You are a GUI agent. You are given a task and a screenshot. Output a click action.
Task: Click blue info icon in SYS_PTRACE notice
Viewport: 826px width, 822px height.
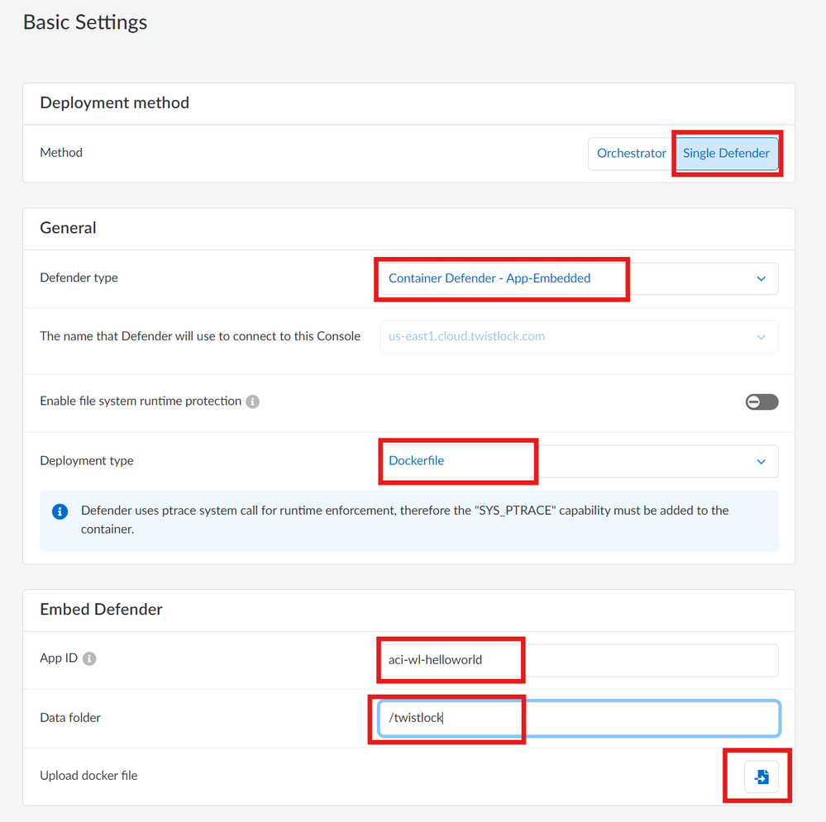coord(60,511)
